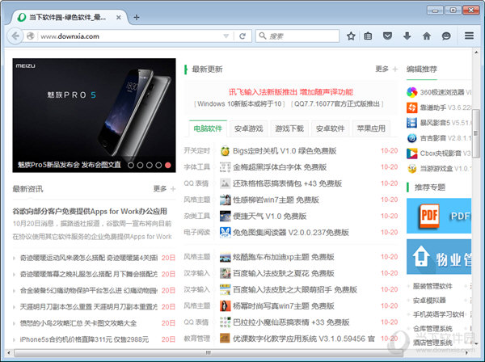Click the 吉吉影音 icon

(x=411, y=138)
